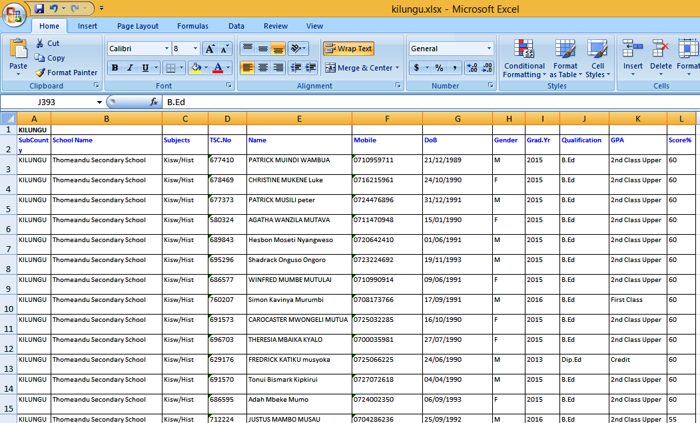Open the Formulas ribbon tab
The image size is (700, 423).
click(192, 26)
